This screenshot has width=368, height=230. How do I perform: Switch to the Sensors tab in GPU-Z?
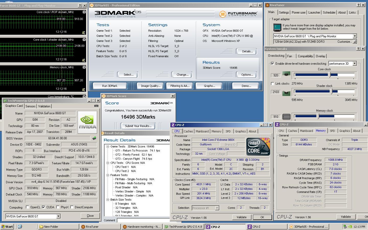30,106
